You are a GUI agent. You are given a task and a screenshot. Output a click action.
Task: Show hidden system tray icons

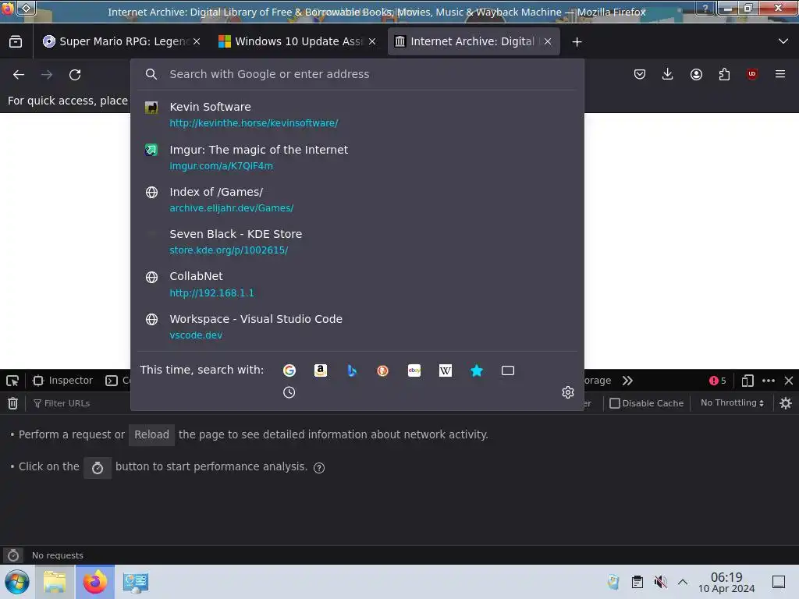pos(683,582)
